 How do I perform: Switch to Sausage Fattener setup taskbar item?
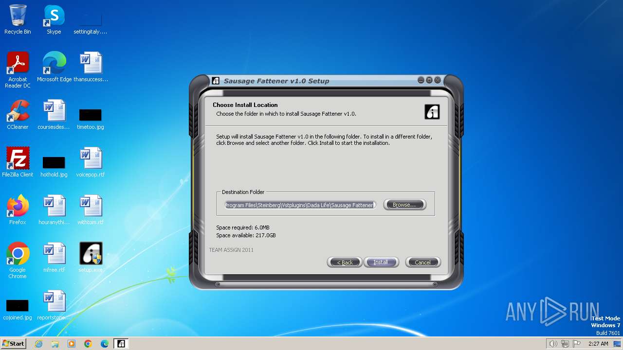(x=121, y=344)
